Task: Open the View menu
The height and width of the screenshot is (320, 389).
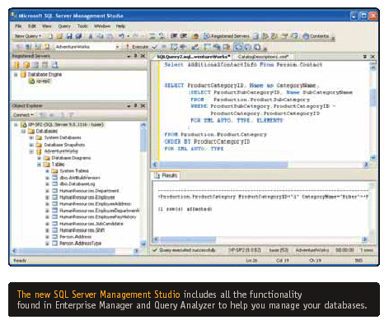Action: click(x=47, y=26)
